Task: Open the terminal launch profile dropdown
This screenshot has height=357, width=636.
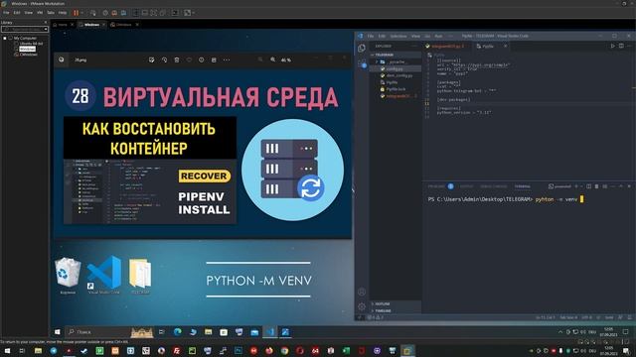Action: click(x=581, y=186)
